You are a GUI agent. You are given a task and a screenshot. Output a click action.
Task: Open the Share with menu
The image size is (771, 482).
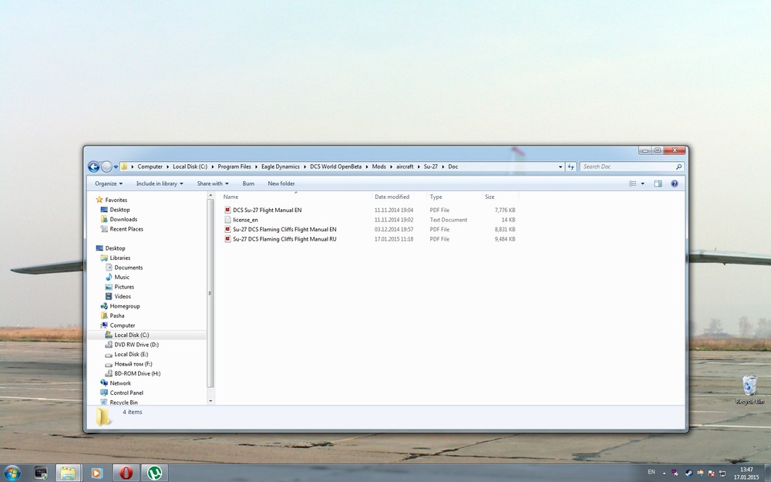[213, 184]
